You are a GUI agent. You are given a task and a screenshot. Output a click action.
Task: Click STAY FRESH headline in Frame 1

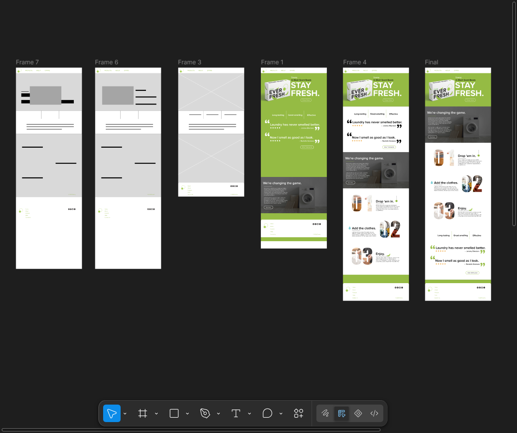click(305, 89)
